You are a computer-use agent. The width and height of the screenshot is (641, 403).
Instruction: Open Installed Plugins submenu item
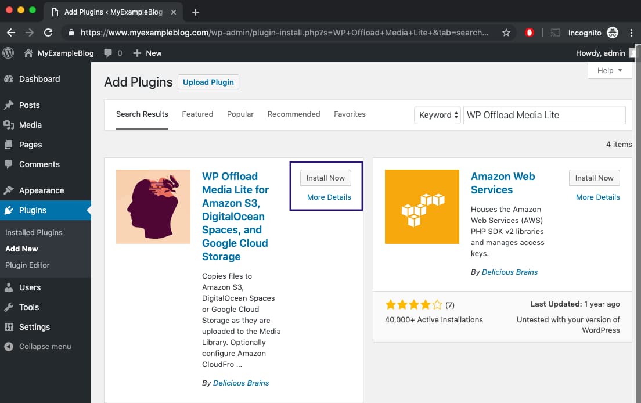point(34,232)
